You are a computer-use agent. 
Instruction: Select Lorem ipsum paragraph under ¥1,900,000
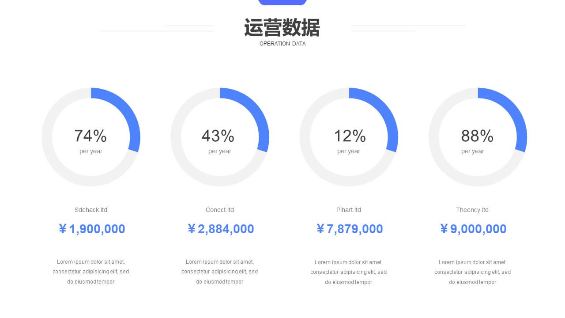tap(91, 272)
